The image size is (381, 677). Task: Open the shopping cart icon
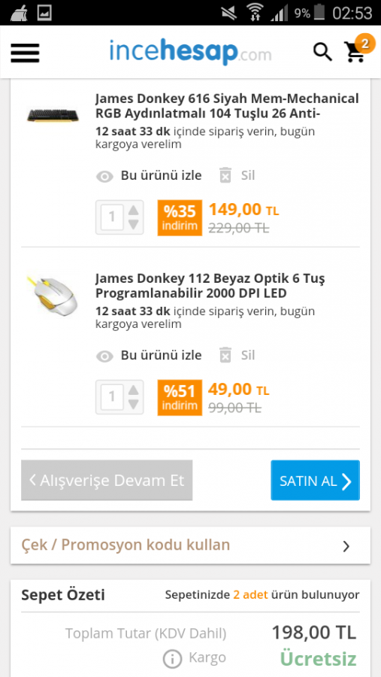(x=355, y=52)
